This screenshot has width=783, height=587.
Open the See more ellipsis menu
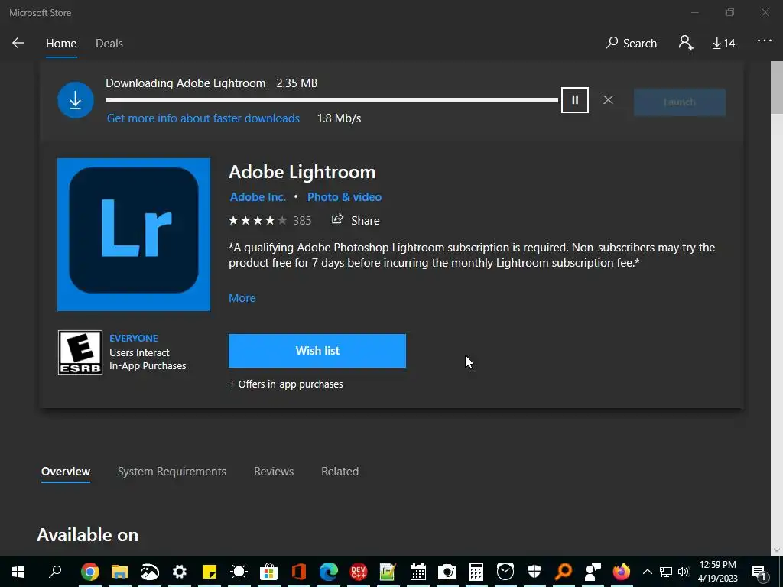coord(764,41)
